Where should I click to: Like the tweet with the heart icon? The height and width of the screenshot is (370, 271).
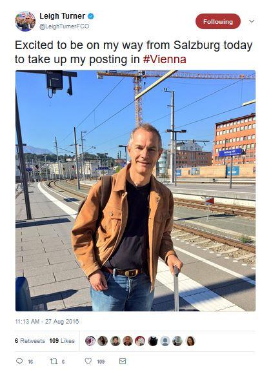click(88, 361)
